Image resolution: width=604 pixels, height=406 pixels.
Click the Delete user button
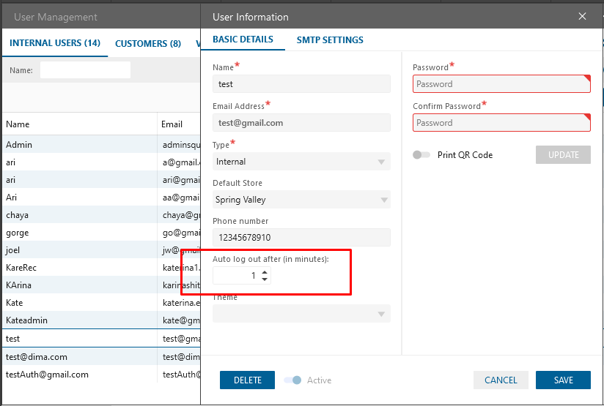pyautogui.click(x=247, y=380)
